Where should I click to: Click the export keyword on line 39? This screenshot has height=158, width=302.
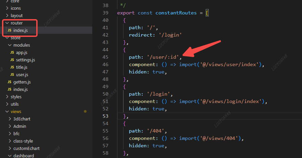(126, 13)
